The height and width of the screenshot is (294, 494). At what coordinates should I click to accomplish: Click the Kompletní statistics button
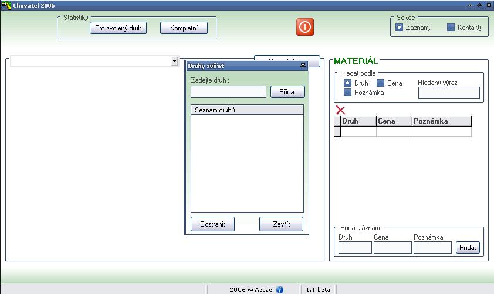[x=184, y=28]
